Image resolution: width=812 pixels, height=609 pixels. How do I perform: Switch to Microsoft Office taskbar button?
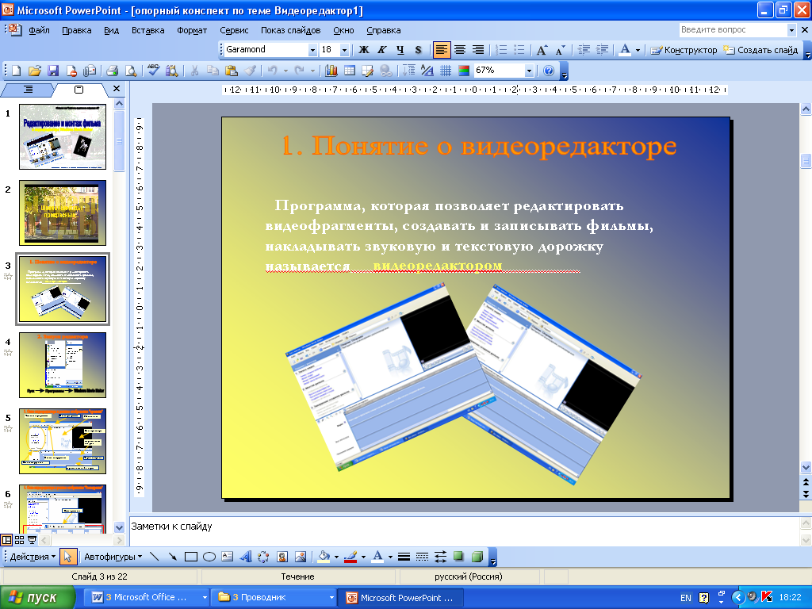click(x=147, y=598)
